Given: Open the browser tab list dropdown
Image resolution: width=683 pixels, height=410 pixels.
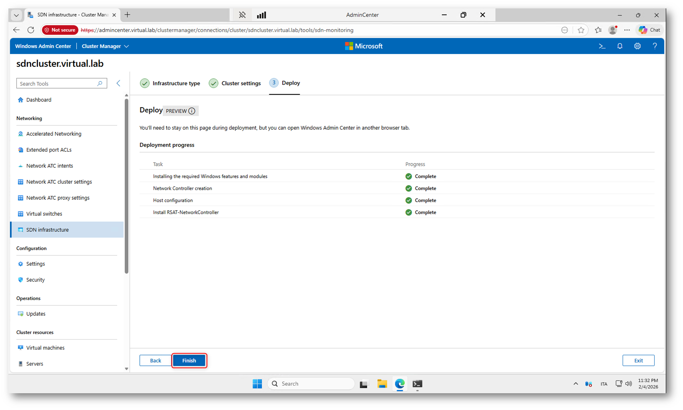Looking at the screenshot, I should (16, 15).
